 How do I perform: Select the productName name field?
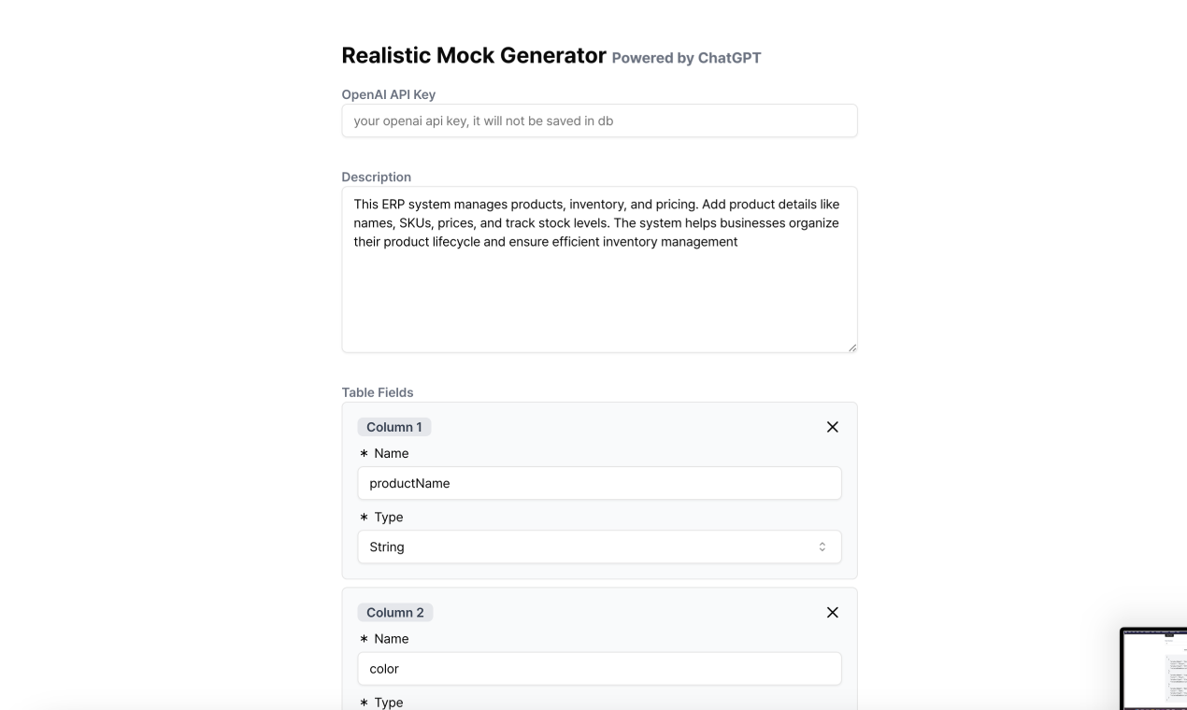[x=599, y=483]
